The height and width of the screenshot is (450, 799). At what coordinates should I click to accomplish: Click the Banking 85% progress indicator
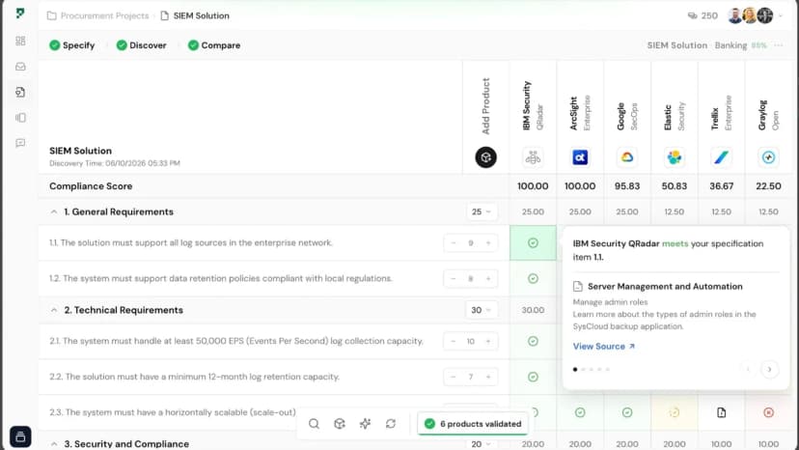741,45
